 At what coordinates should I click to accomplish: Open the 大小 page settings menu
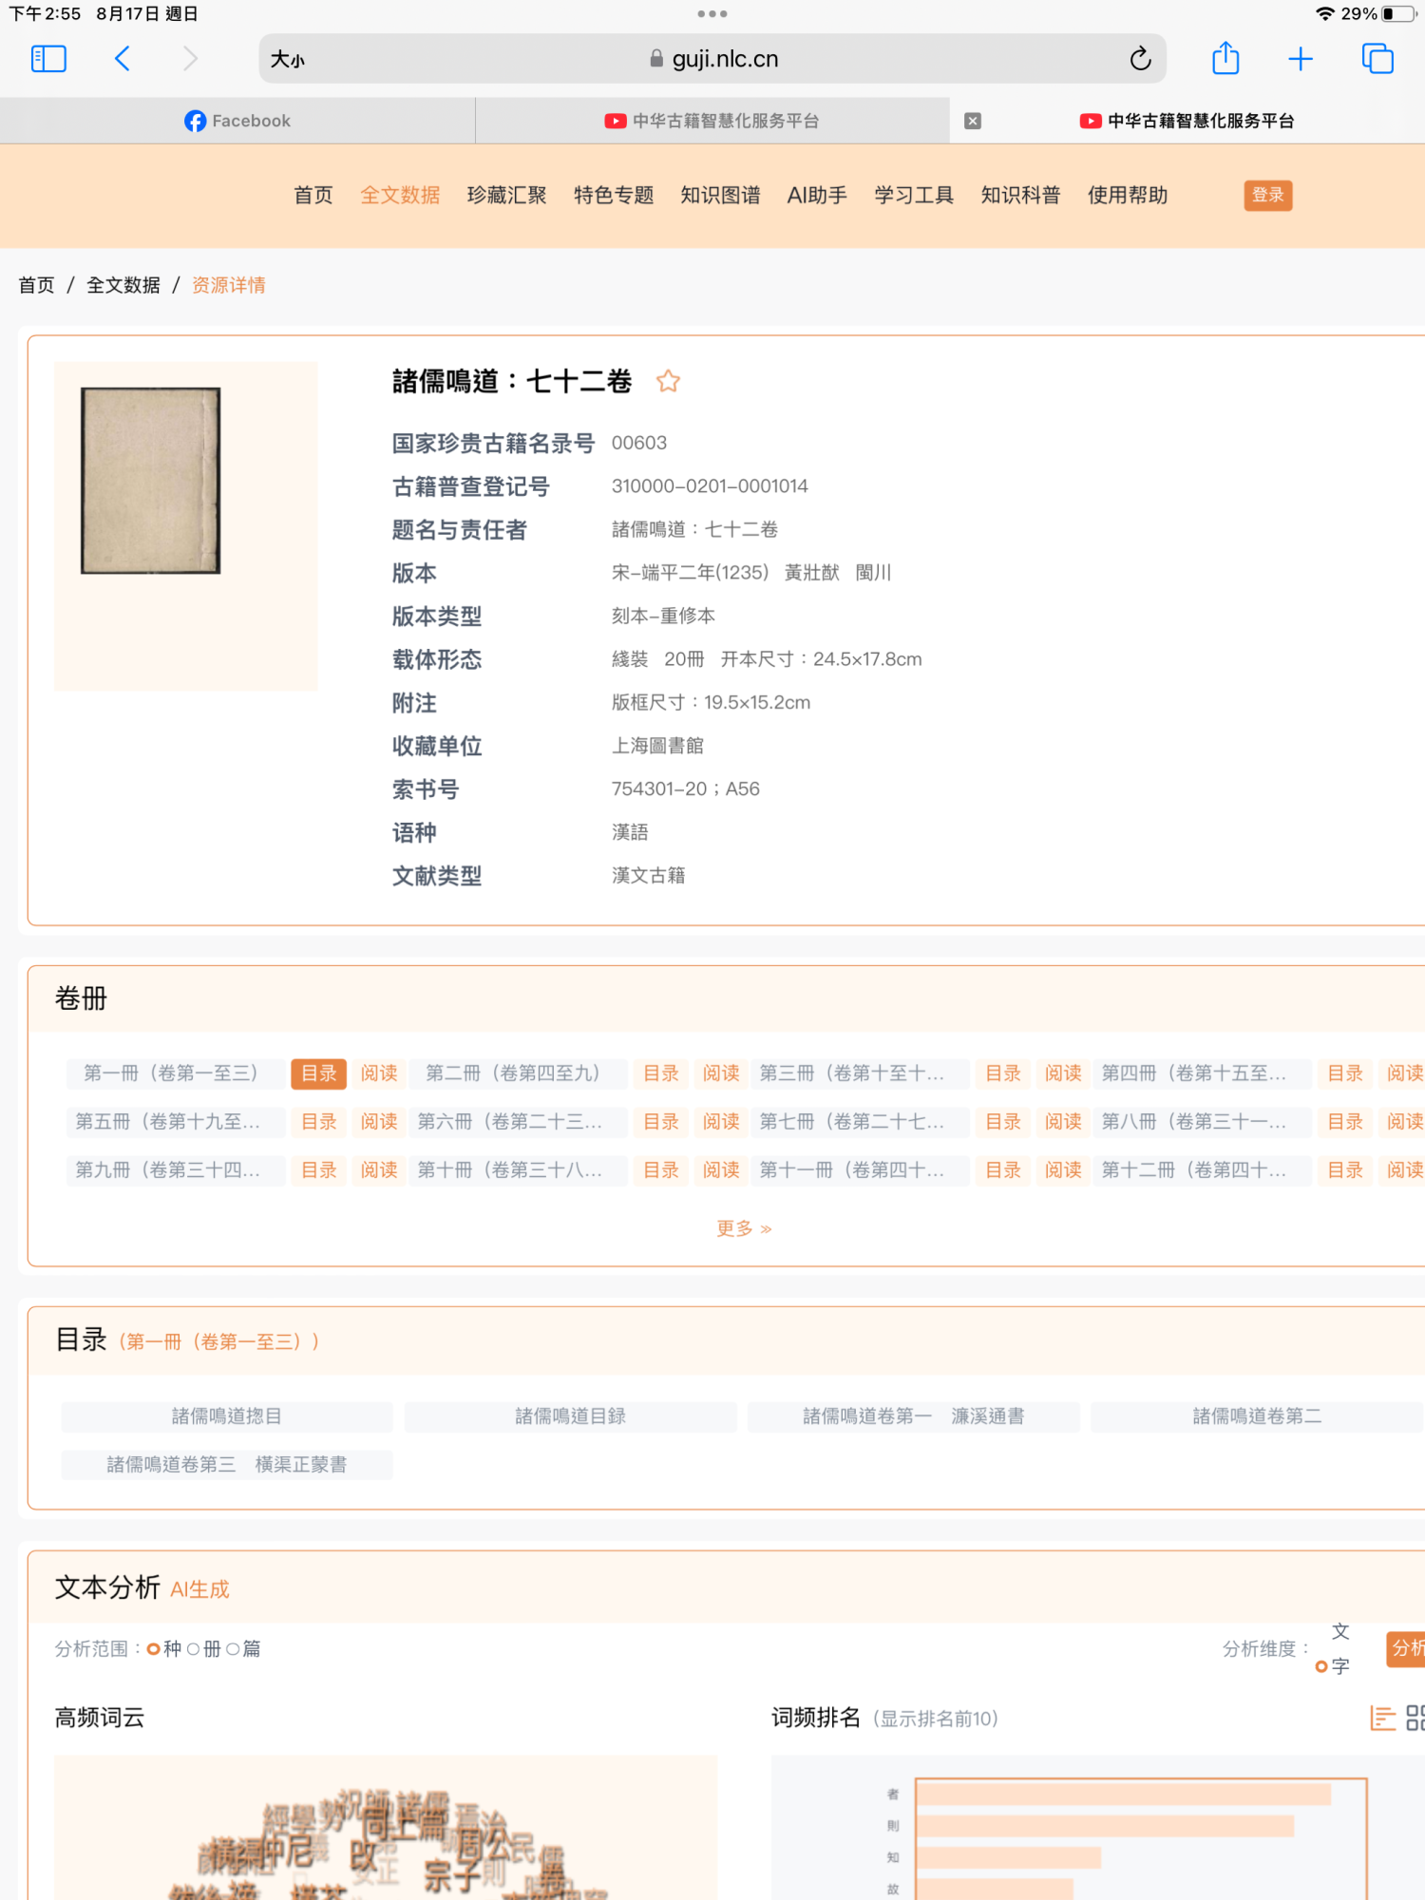pos(288,59)
